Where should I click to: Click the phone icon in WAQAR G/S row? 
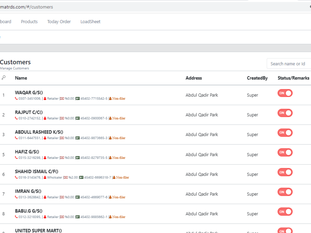[16, 98]
